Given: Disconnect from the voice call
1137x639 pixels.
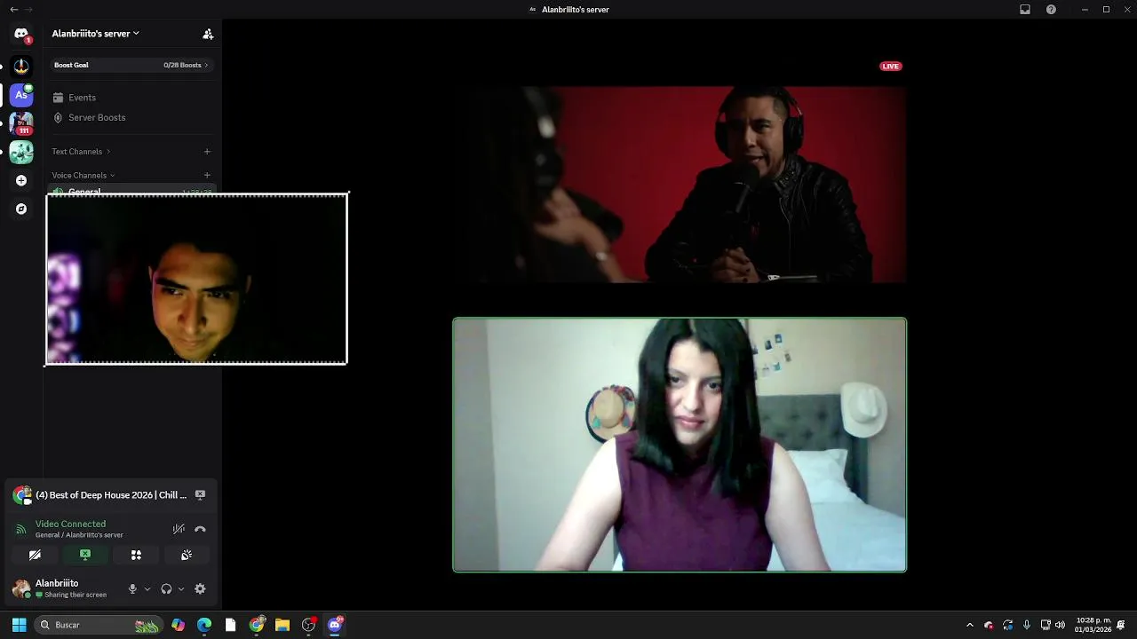Looking at the screenshot, I should pyautogui.click(x=200, y=529).
